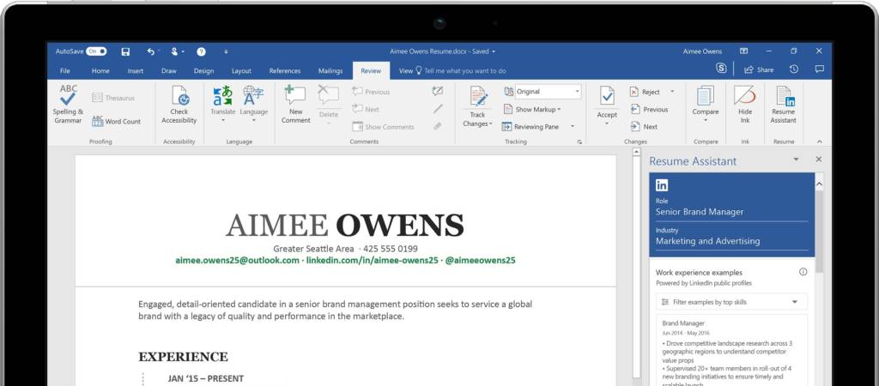Click the ink comment icon
Screen dimensions: 879x386
[x=438, y=91]
